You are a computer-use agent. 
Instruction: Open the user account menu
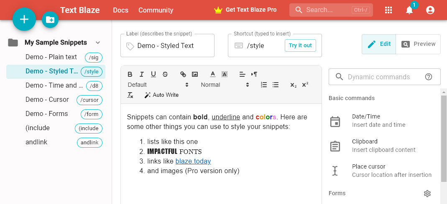coord(430,10)
